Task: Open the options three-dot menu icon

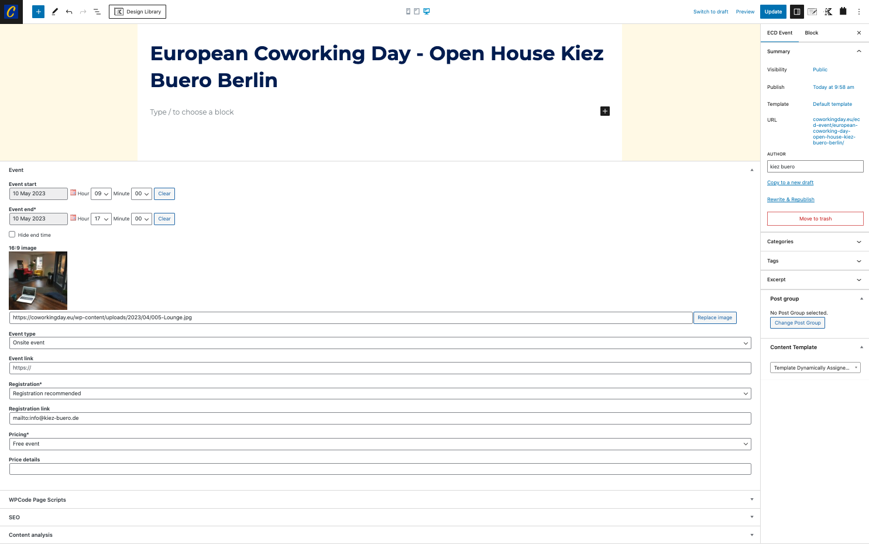Action: (858, 12)
